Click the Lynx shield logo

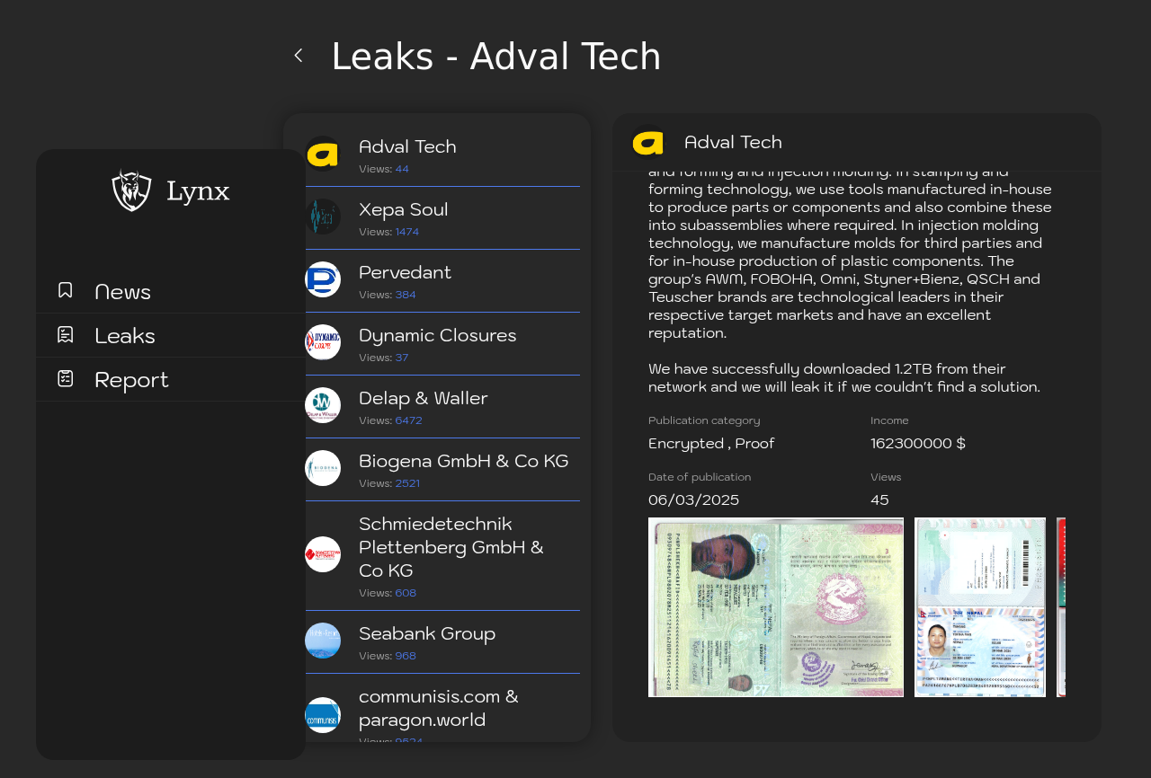coord(131,190)
